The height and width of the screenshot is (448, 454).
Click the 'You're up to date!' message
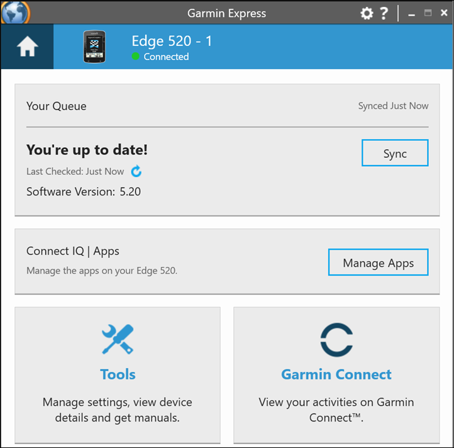click(x=87, y=150)
